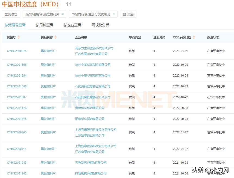Select the 按受理号查看 tab
Screen dimensions: 234x178
point(15,25)
